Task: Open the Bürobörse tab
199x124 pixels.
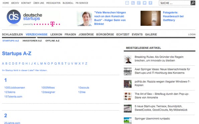Action: click(105, 35)
